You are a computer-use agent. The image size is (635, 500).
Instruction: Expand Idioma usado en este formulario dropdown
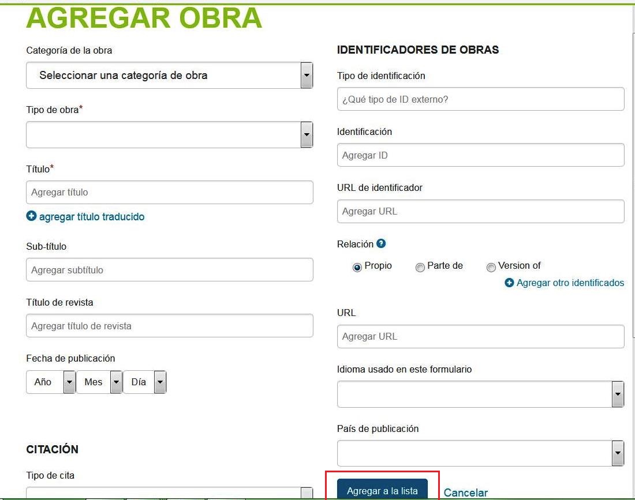pyautogui.click(x=480, y=394)
